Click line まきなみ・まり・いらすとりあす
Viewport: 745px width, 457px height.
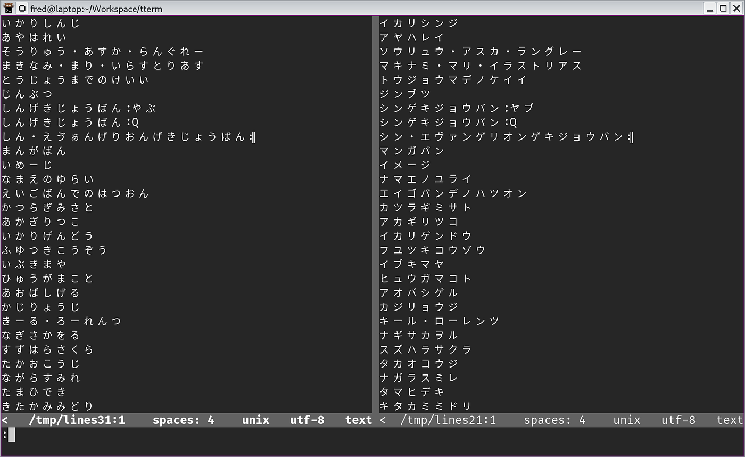pyautogui.click(x=103, y=66)
